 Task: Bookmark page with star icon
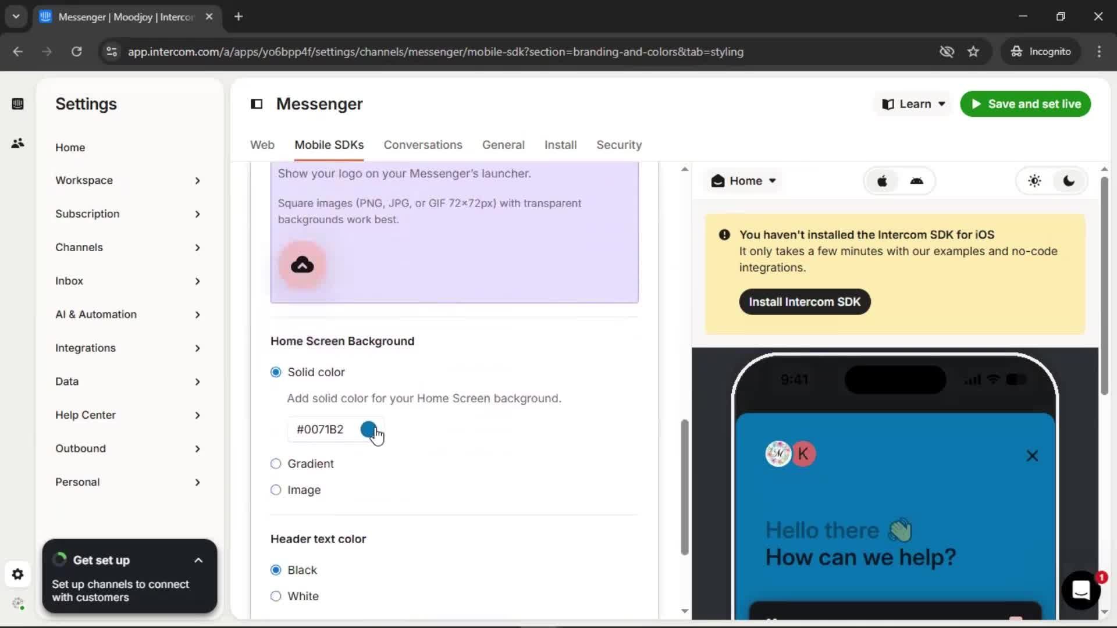[x=973, y=52]
